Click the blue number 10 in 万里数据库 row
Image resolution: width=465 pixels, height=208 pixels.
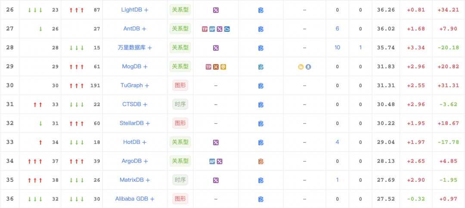[x=337, y=47]
